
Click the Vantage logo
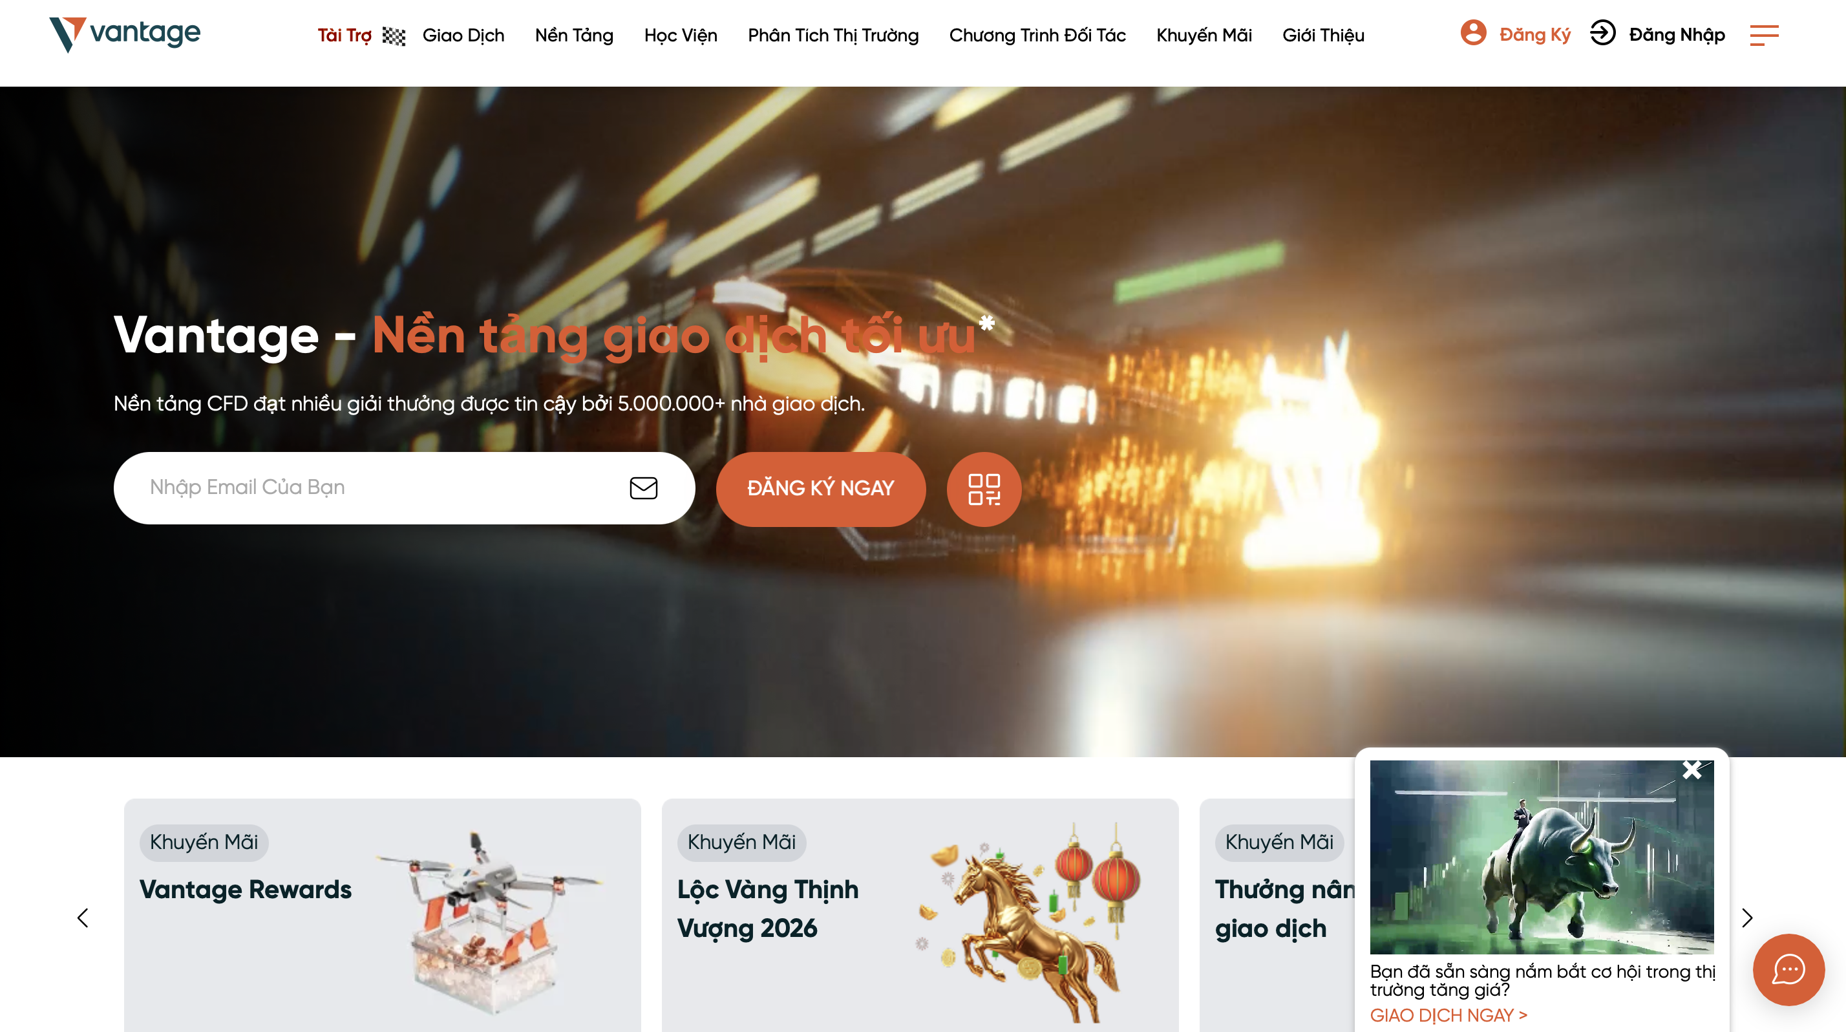(x=125, y=34)
